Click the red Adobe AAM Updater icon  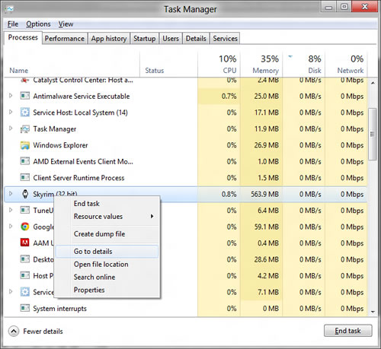click(25, 243)
